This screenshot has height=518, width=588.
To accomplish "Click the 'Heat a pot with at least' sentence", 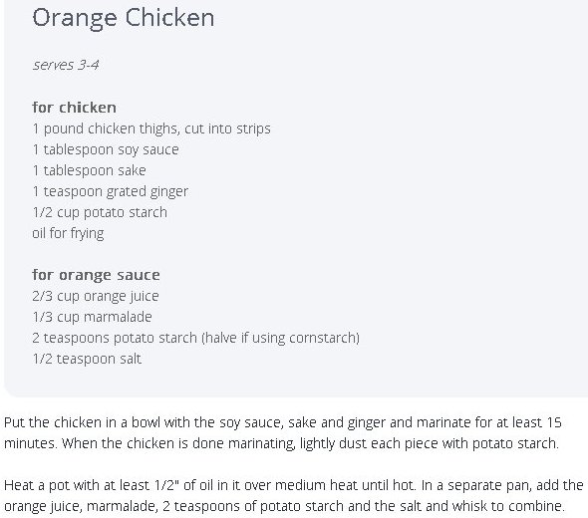I will click(210, 485).
